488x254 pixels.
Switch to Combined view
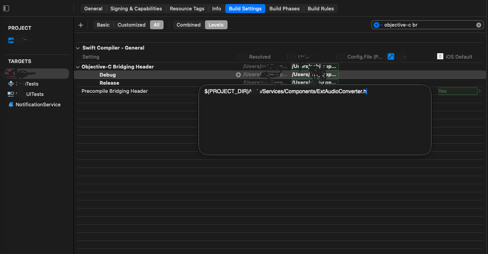[x=189, y=25]
